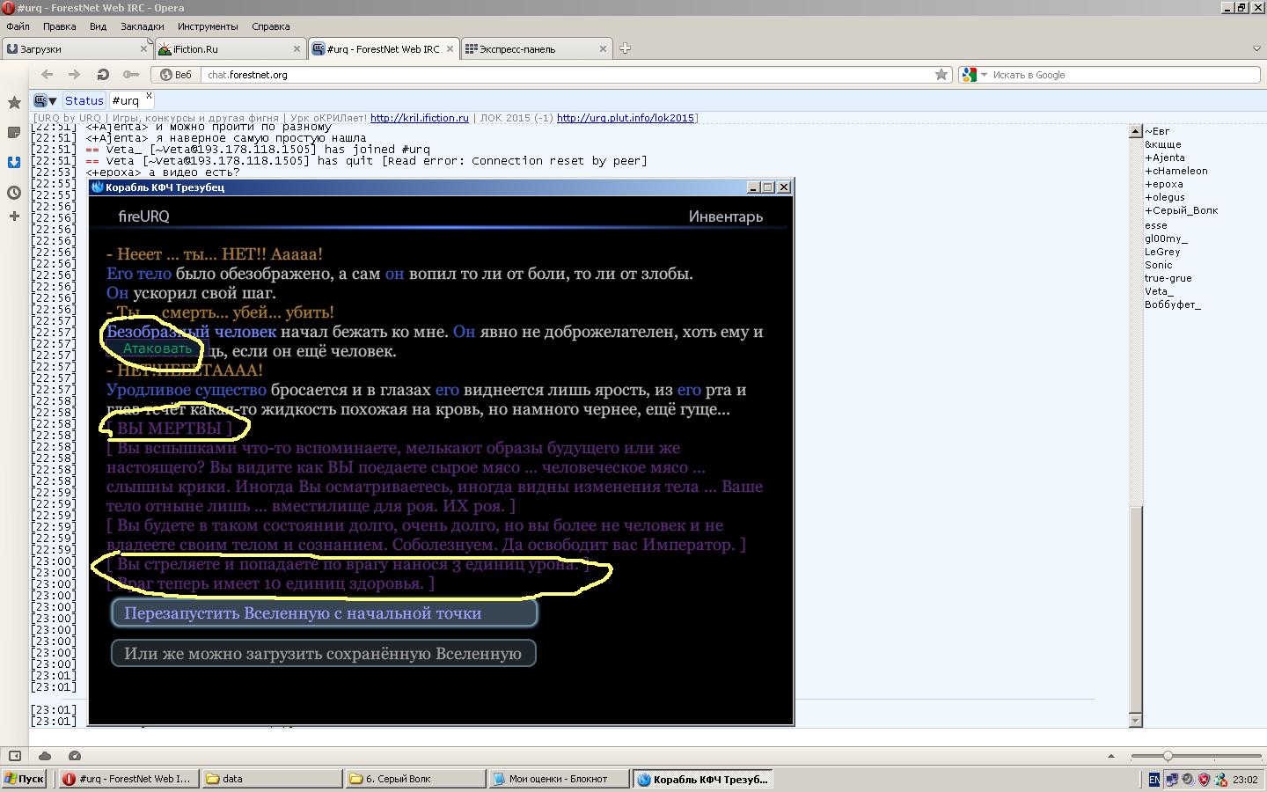Bookmark the page using the address bar star
The width and height of the screenshot is (1267, 792).
pos(941,75)
